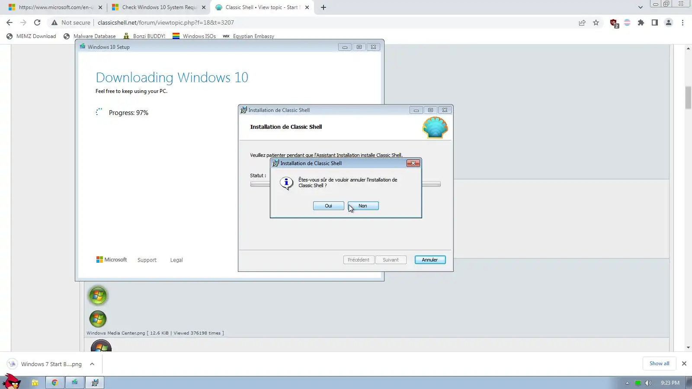Minimize the Installation de Classic Shell window

tap(416, 110)
